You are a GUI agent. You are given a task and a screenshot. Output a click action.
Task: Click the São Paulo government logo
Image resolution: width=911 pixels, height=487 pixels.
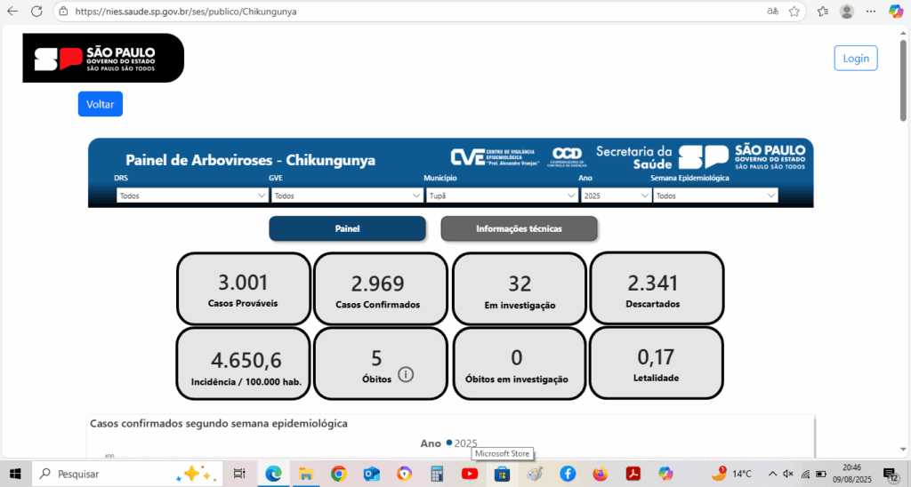coord(103,58)
